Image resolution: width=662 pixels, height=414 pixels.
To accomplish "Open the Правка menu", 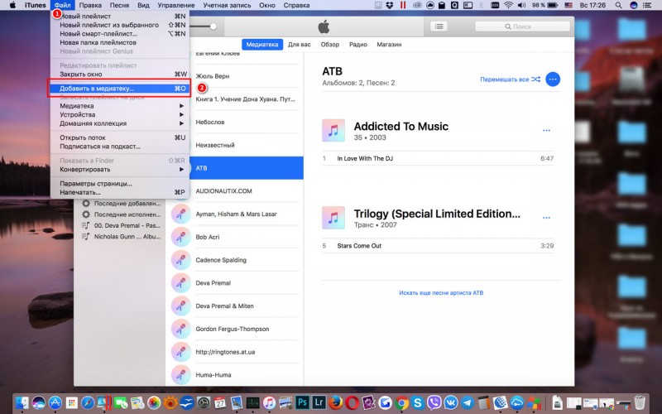I will point(90,5).
